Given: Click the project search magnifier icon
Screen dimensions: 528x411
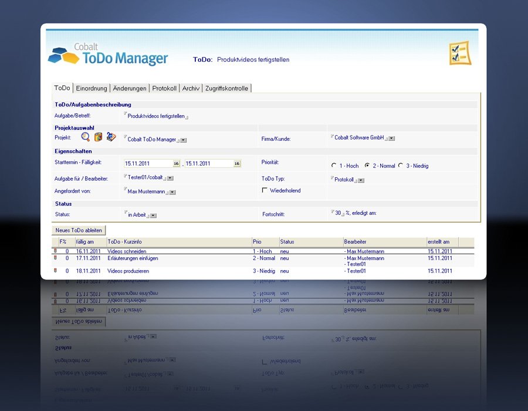Looking at the screenshot, I should pos(86,137).
